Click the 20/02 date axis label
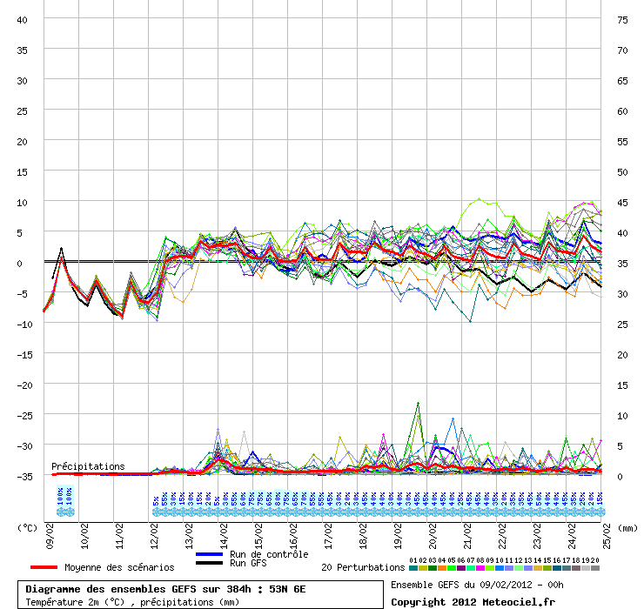Image resolution: width=644 pixels, height=609 pixels. point(433,536)
